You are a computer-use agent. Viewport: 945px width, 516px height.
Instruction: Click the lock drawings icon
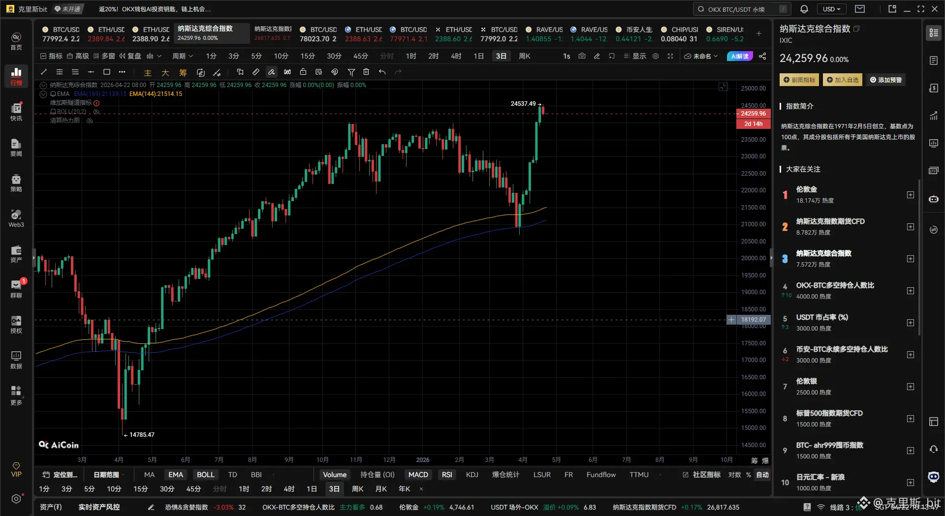(x=303, y=72)
